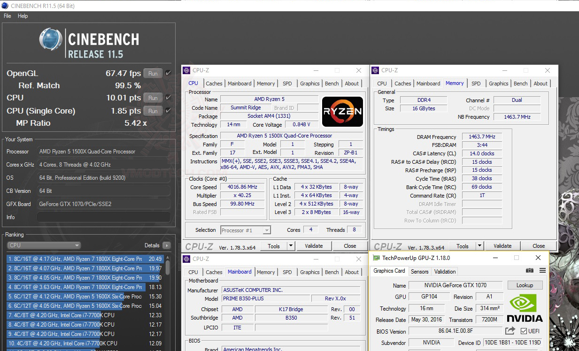Click the Lookup button in GPU-Z
Viewport: 579px width, 351px height.
pos(525,285)
